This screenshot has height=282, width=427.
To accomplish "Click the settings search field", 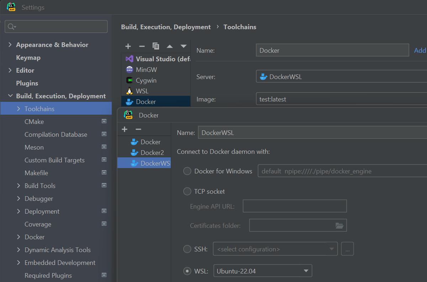I will point(56,27).
